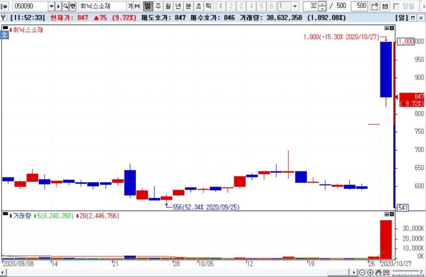Click the 거래량: 38,632,358 volume text
426x277 pixels.
(271, 18)
